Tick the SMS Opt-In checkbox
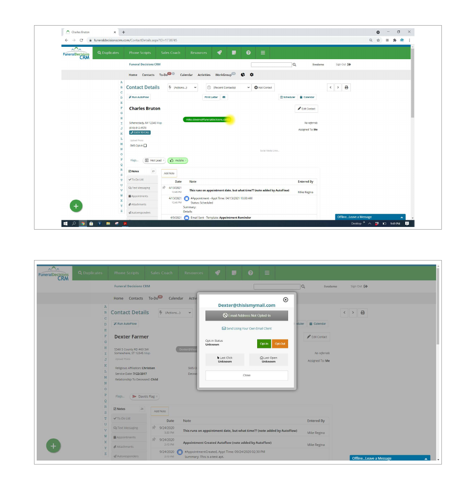This screenshot has height=491, width=475. pos(145,146)
